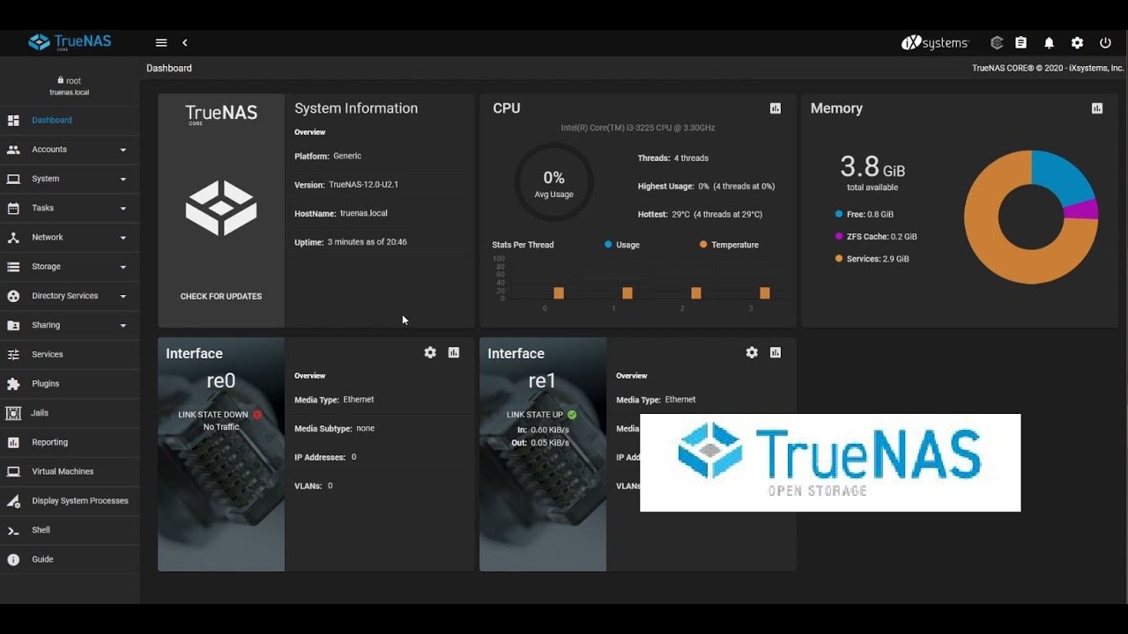Open the top bar settings gear
Screen dimensions: 1128x634
click(x=1077, y=42)
